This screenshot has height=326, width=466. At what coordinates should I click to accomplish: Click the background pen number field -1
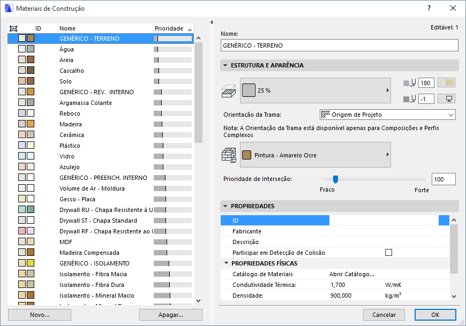click(x=426, y=99)
